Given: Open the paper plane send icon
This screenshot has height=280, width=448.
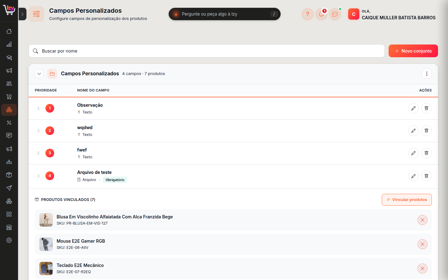Looking at the screenshot, I should click(x=9, y=188).
